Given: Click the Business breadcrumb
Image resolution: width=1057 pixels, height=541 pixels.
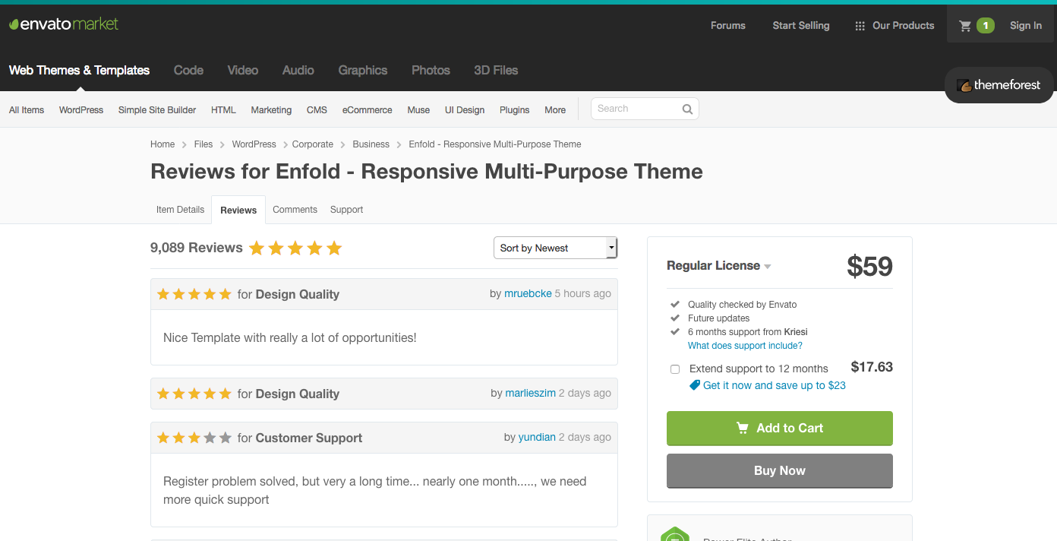Looking at the screenshot, I should point(371,144).
